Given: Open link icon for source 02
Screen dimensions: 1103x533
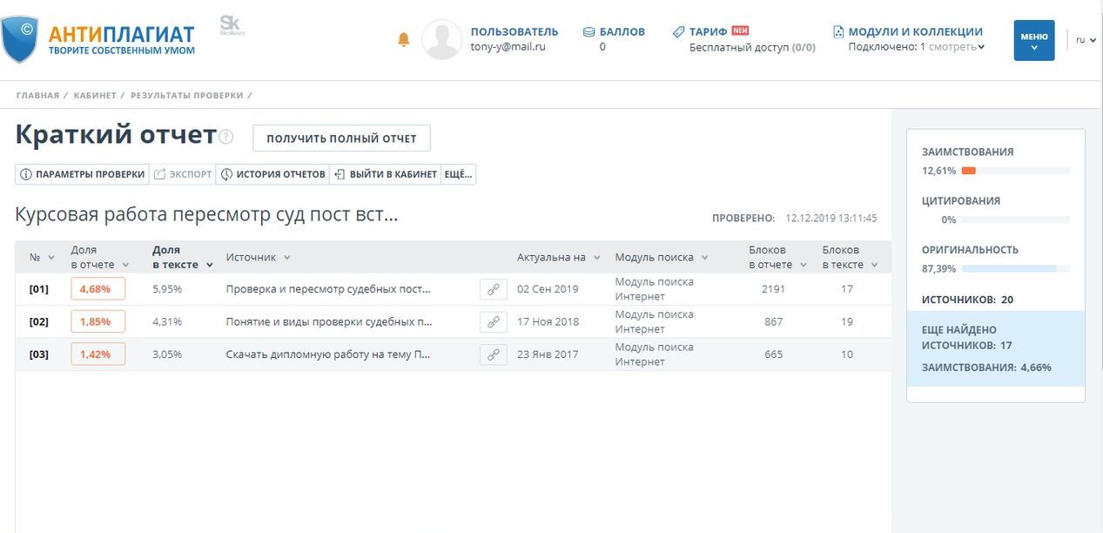Looking at the screenshot, I should 493,322.
